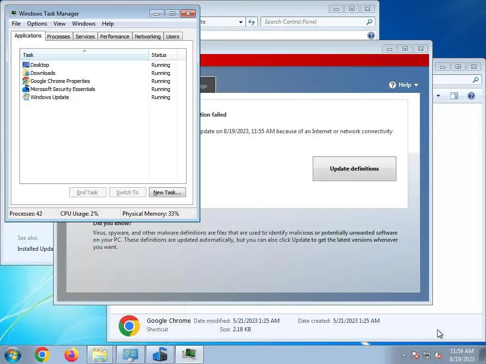
Task: Switch to the Users tab
Action: click(172, 36)
